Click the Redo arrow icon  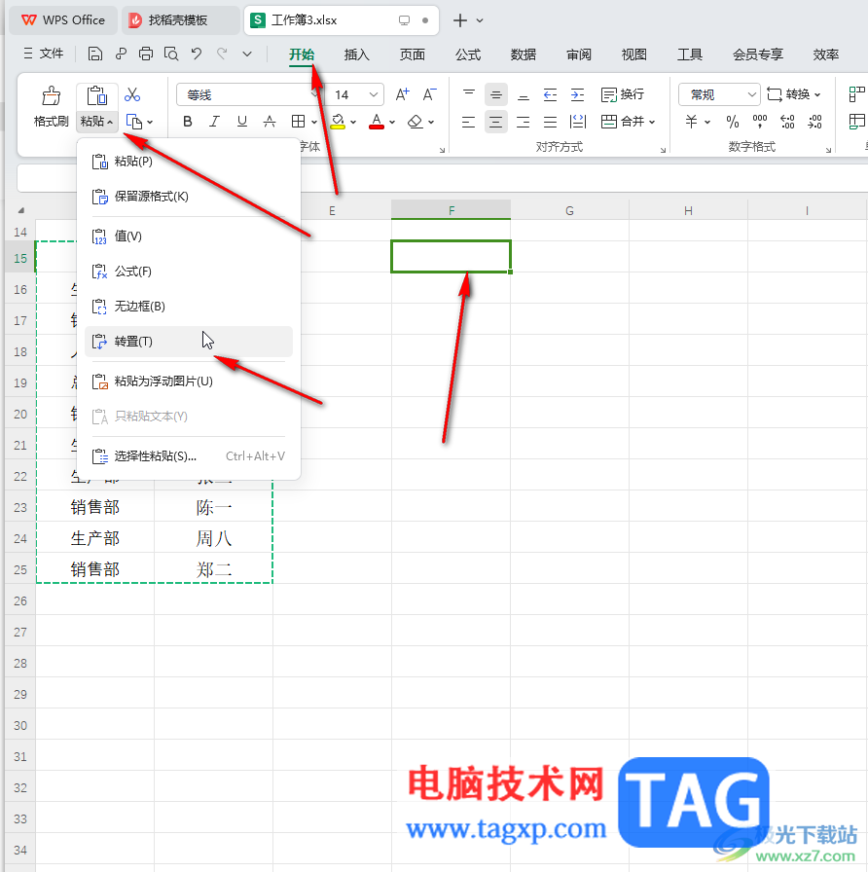point(223,54)
